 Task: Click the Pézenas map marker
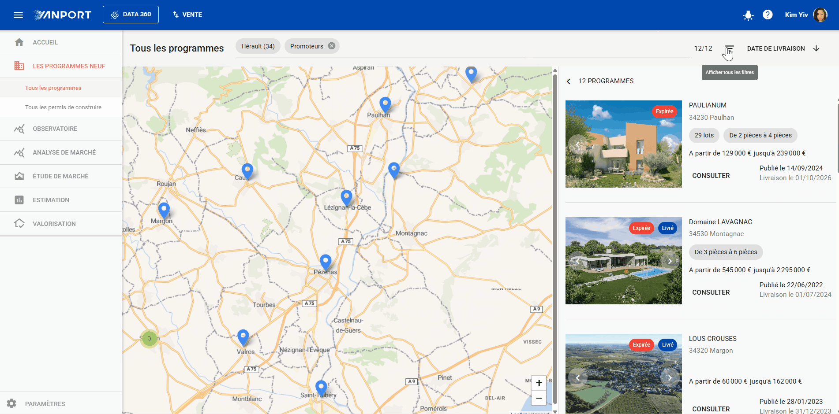coord(326,262)
